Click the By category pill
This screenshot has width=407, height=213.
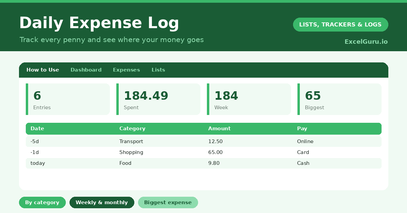point(42,202)
